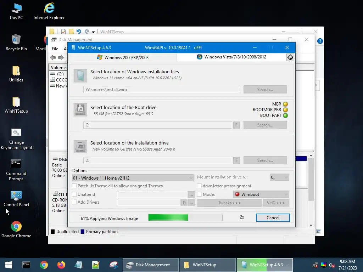The height and width of the screenshot is (272, 363).
Task: Click the F button beside Installation drive
Action: (236, 160)
